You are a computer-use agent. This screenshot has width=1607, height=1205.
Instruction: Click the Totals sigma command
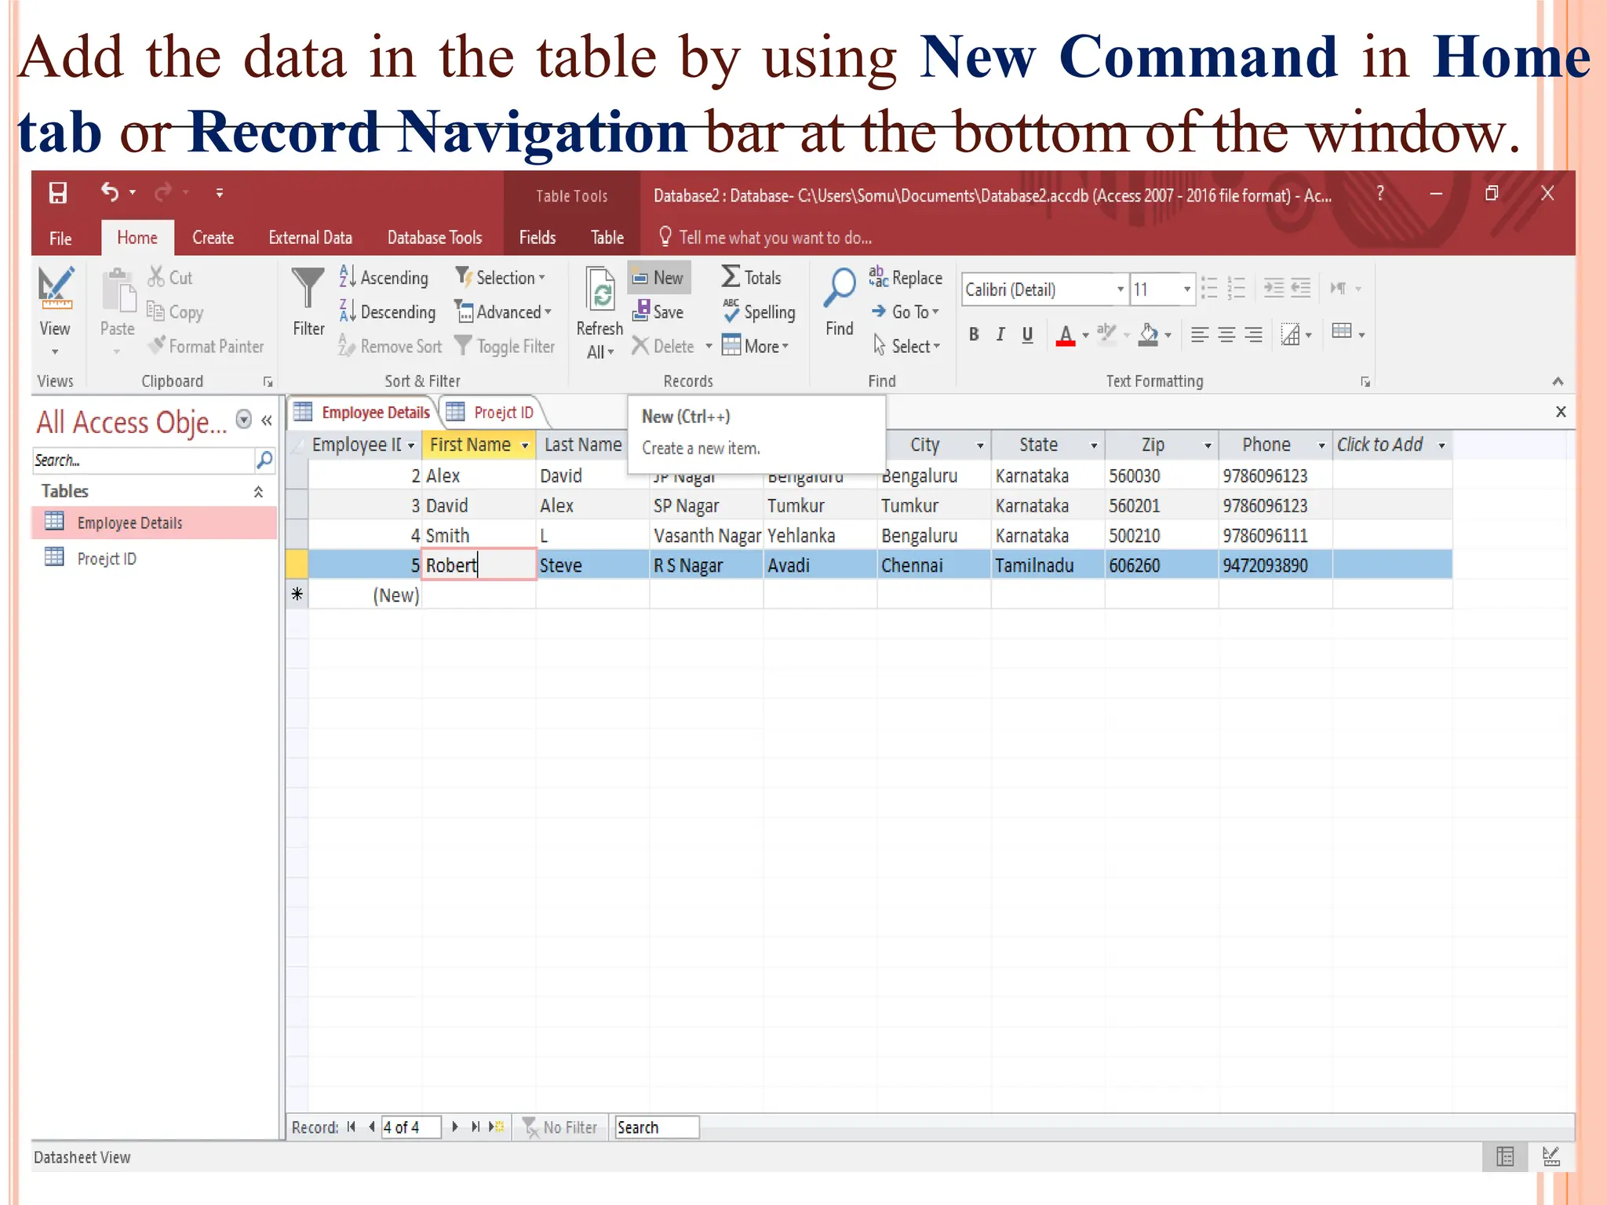click(752, 277)
